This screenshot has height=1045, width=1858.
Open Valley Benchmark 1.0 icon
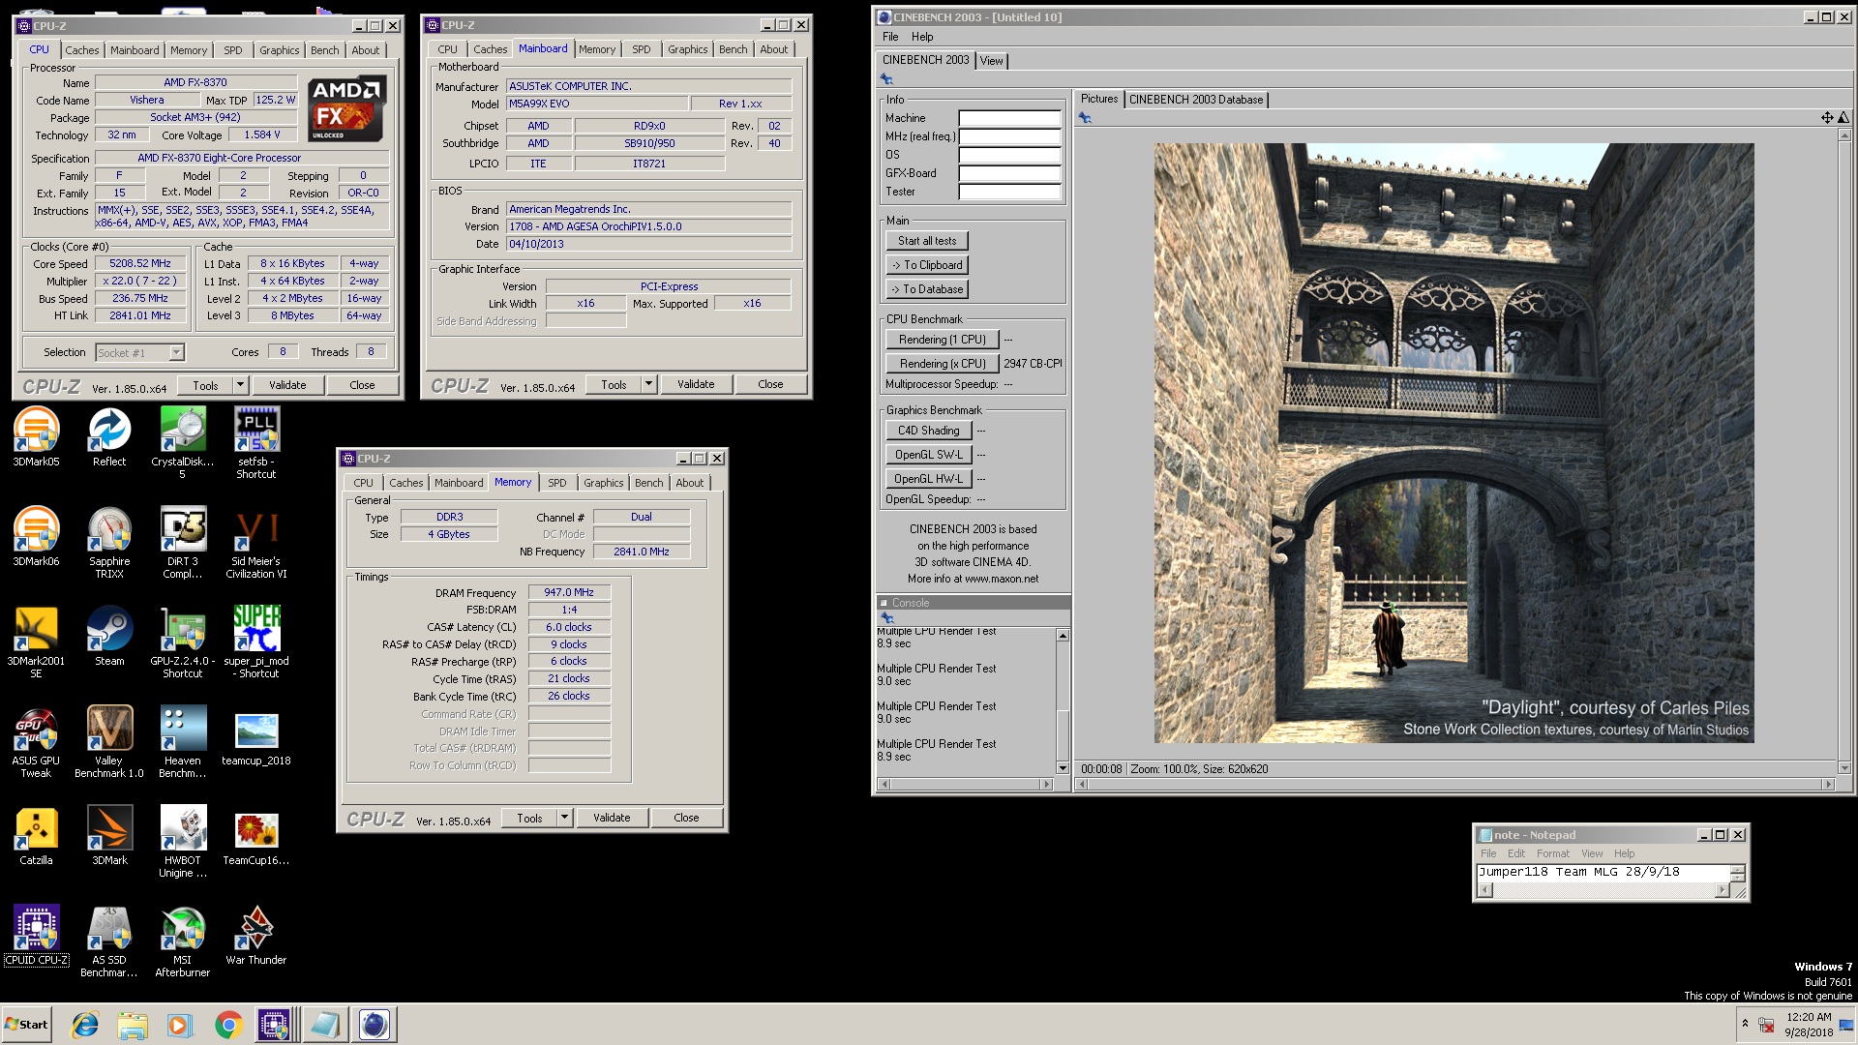coord(109,742)
